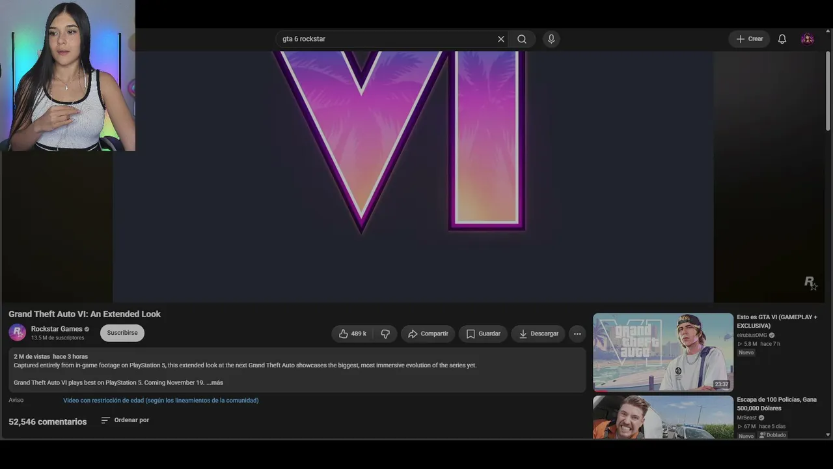Image resolution: width=833 pixels, height=469 pixels.
Task: Open the MrBeast channel link
Action: pos(746,418)
